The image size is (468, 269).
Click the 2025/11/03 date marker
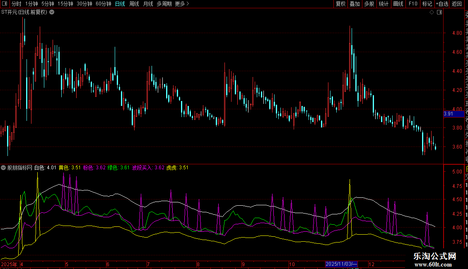click(341, 264)
